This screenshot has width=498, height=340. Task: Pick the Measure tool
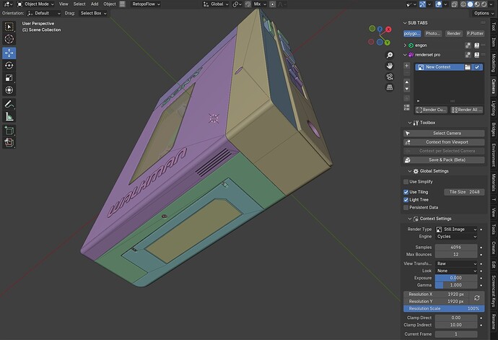tap(9, 117)
